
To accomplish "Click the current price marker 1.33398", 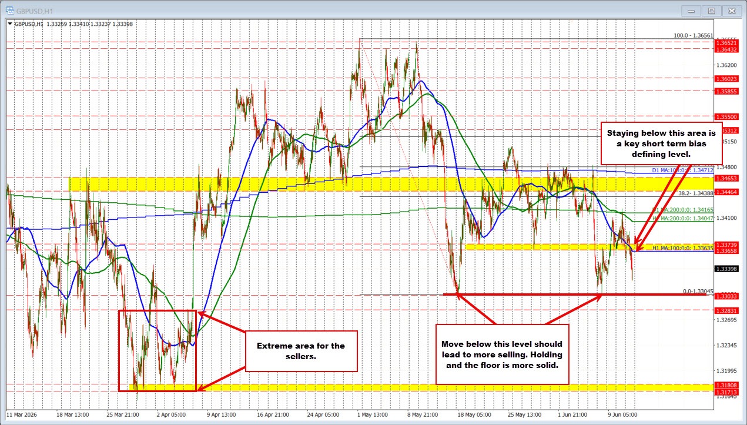I will [726, 269].
